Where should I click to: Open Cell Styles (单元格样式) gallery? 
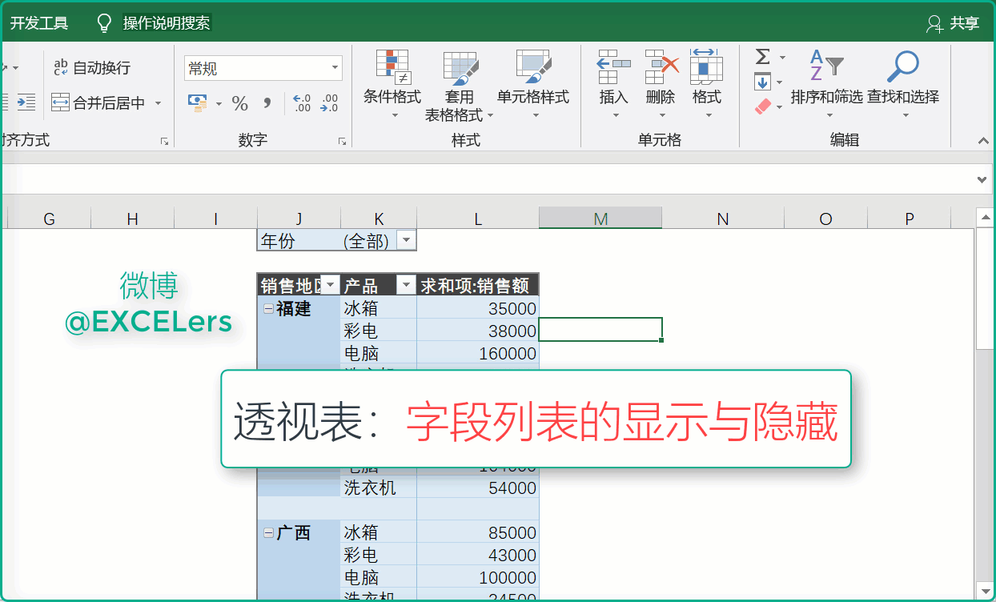pyautogui.click(x=532, y=68)
